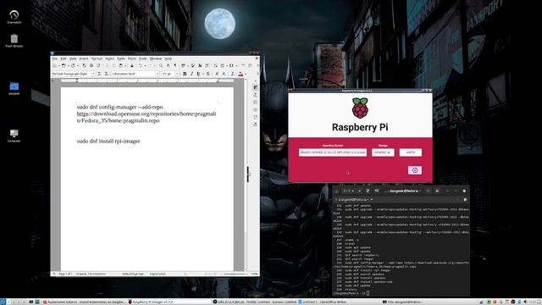Image resolution: width=542 pixels, height=305 pixels.
Task: Click the Spelling check icon
Action: (x=169, y=65)
